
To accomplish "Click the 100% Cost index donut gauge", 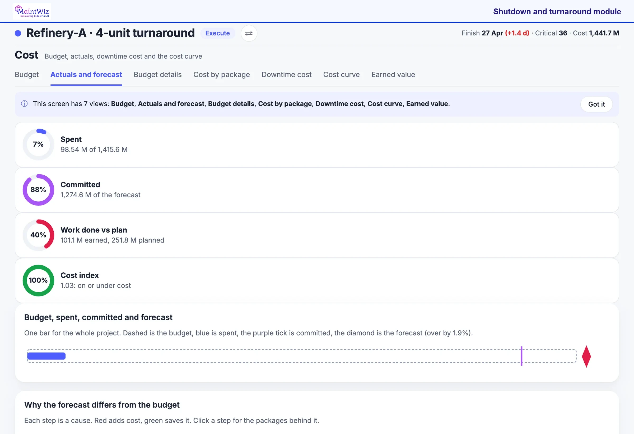I will pos(39,281).
